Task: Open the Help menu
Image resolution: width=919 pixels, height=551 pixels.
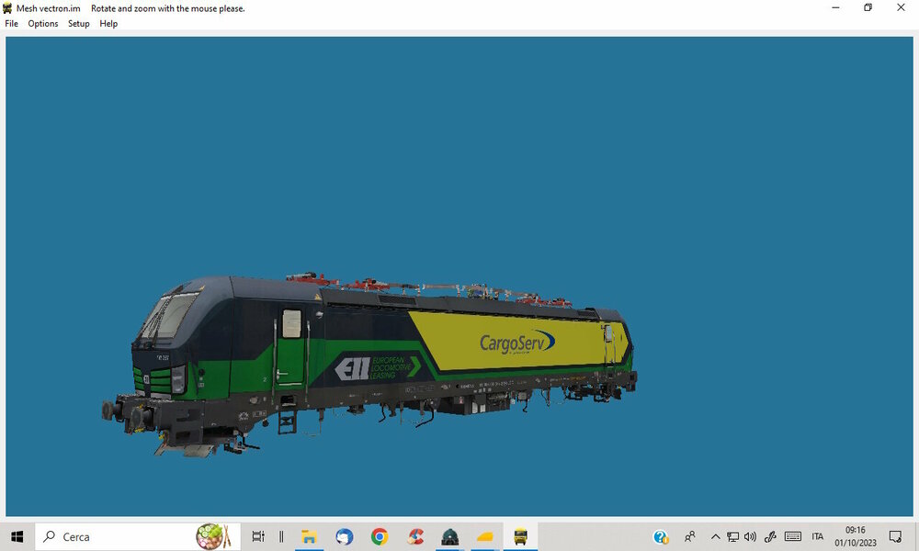Action: [108, 24]
